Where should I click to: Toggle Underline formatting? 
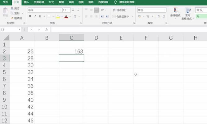pyautogui.click(x=40, y=16)
